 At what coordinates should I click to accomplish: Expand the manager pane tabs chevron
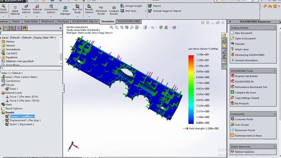(x=61, y=28)
